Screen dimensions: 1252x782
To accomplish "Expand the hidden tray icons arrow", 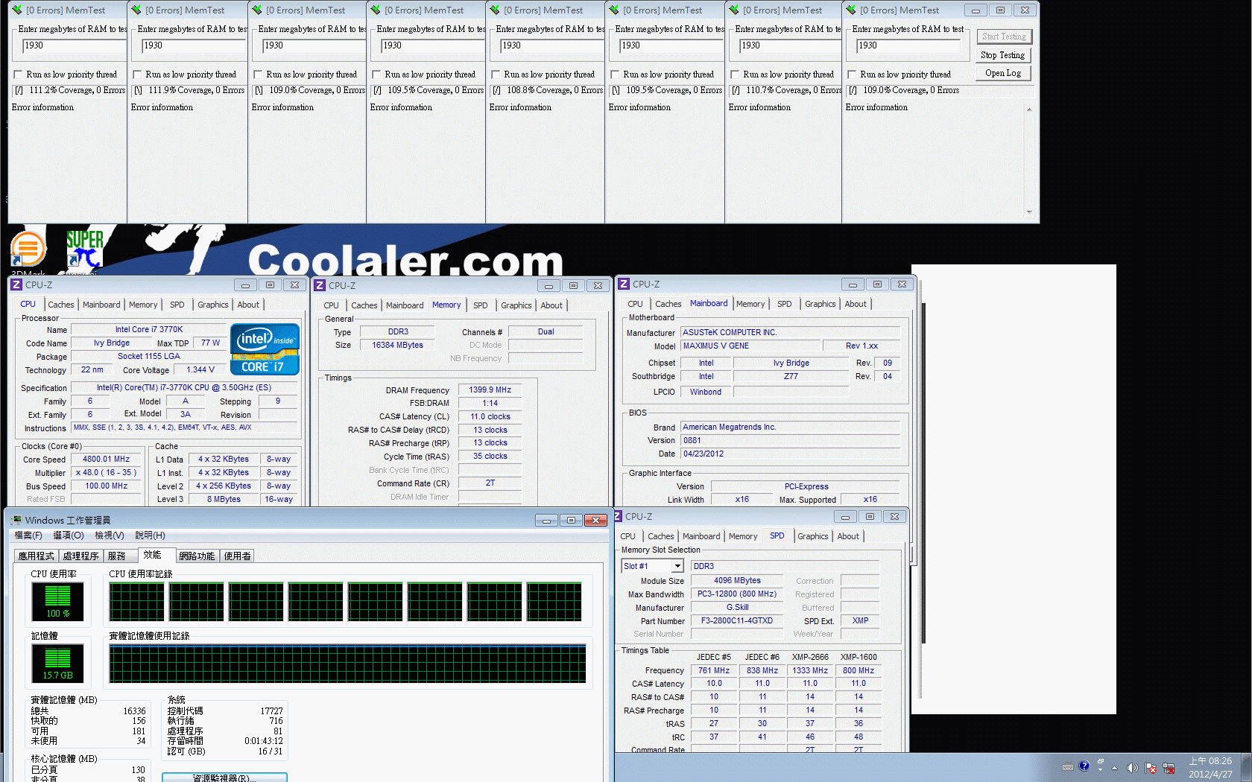I will (1114, 768).
